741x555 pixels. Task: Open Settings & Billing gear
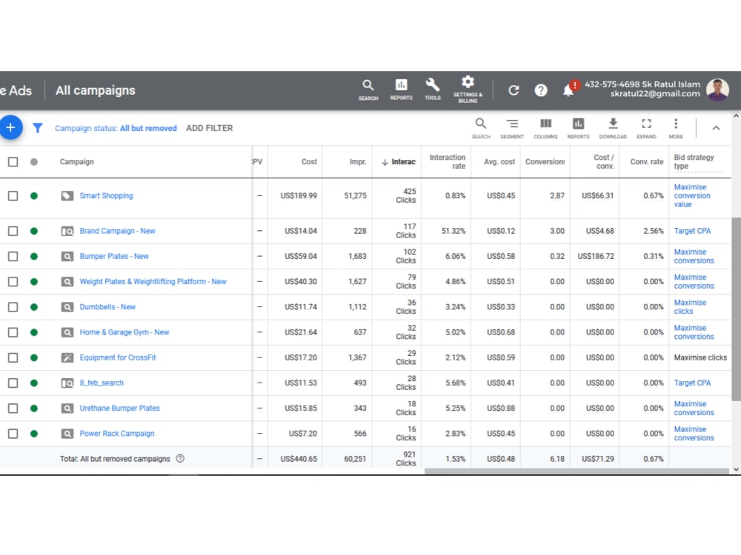[x=468, y=90]
